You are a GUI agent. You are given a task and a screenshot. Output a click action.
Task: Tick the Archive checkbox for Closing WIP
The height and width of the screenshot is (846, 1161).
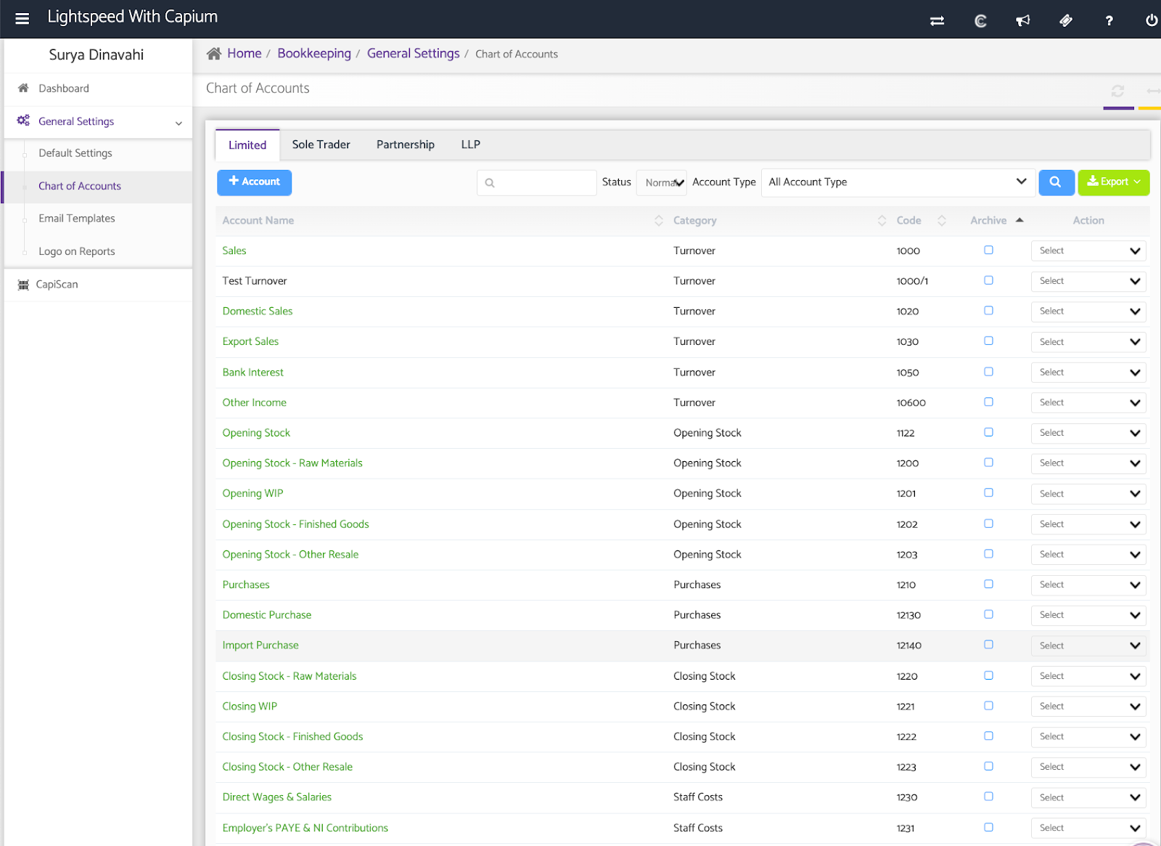click(x=988, y=706)
